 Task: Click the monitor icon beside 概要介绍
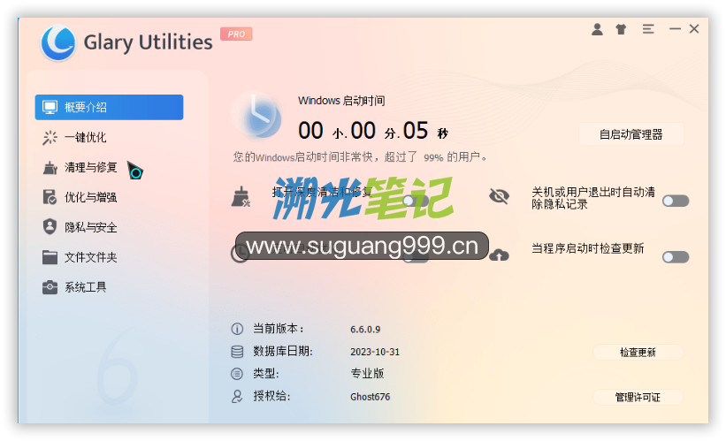tap(50, 107)
